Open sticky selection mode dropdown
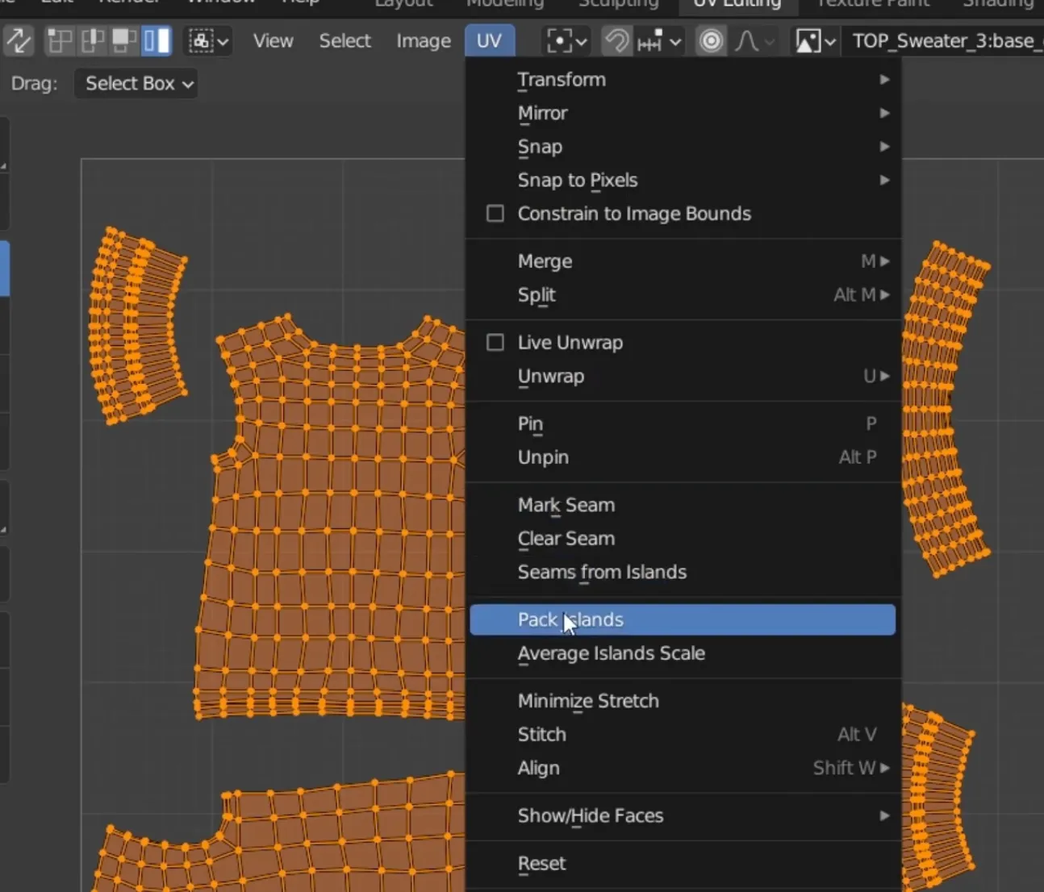The image size is (1044, 892). (208, 41)
